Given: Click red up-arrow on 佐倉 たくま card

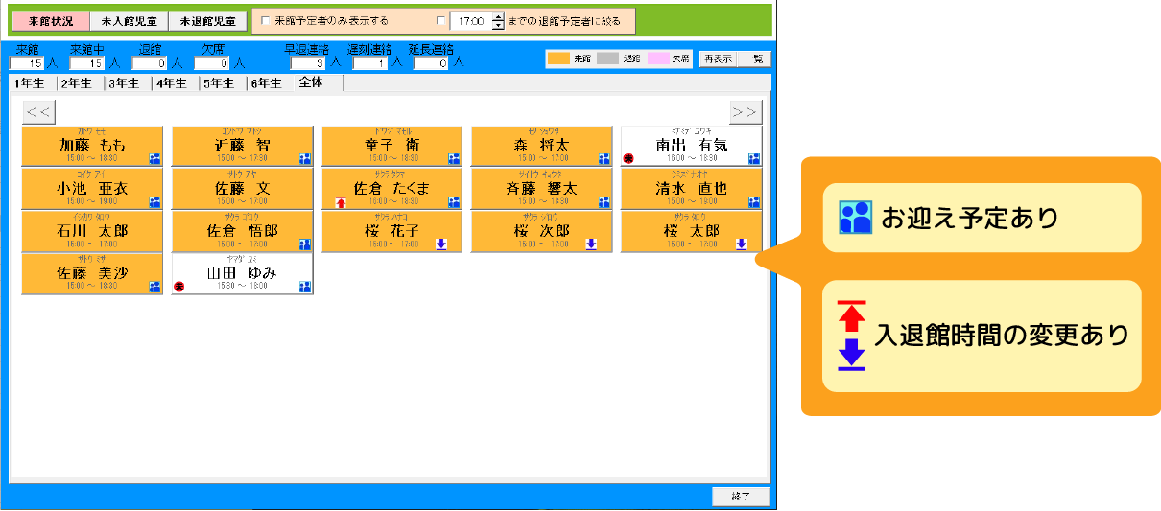Looking at the screenshot, I should [x=340, y=202].
